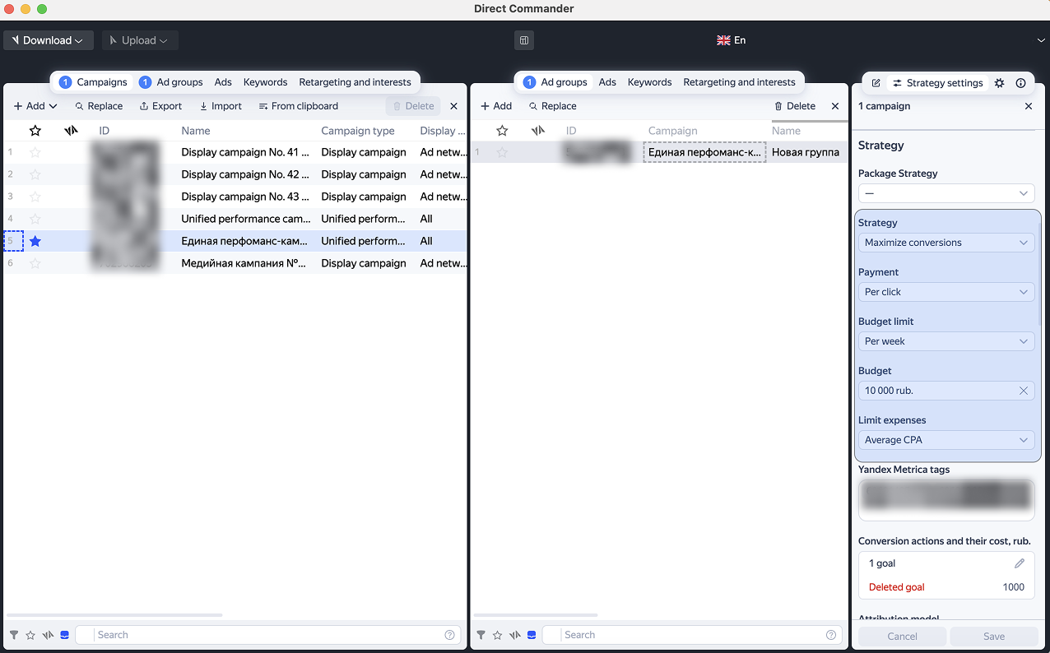This screenshot has height=653, width=1050.
Task: Open the Download dropdown menu
Action: pyautogui.click(x=48, y=40)
